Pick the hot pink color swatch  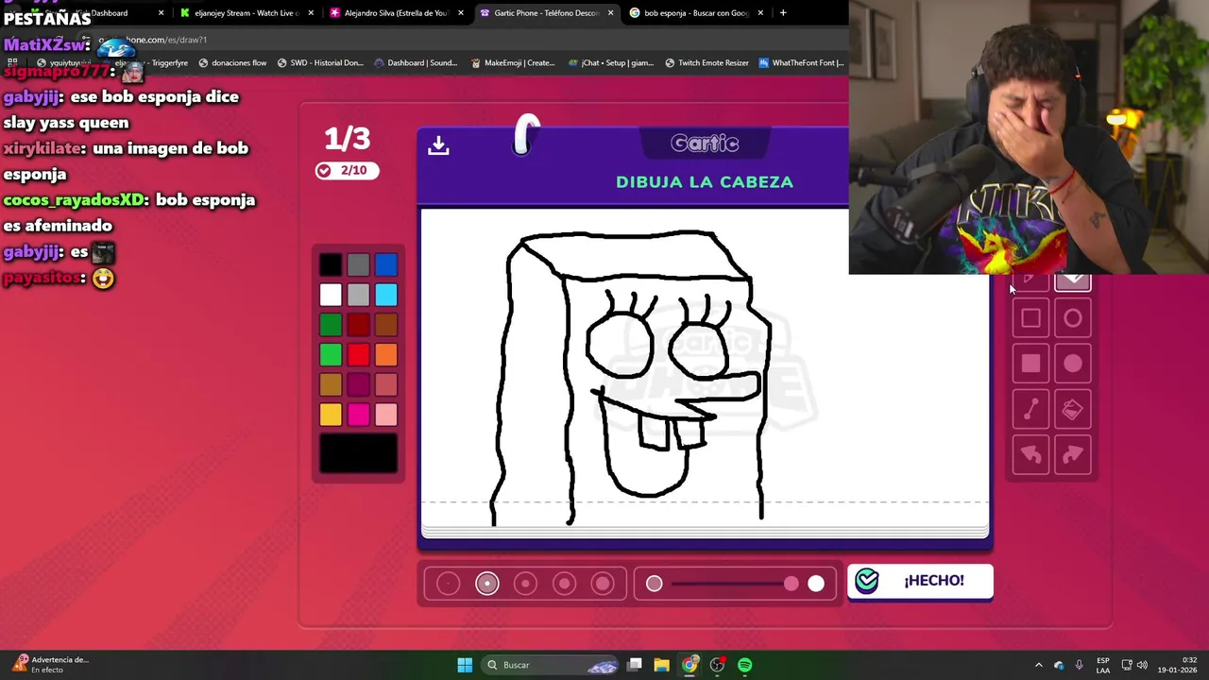tap(358, 415)
